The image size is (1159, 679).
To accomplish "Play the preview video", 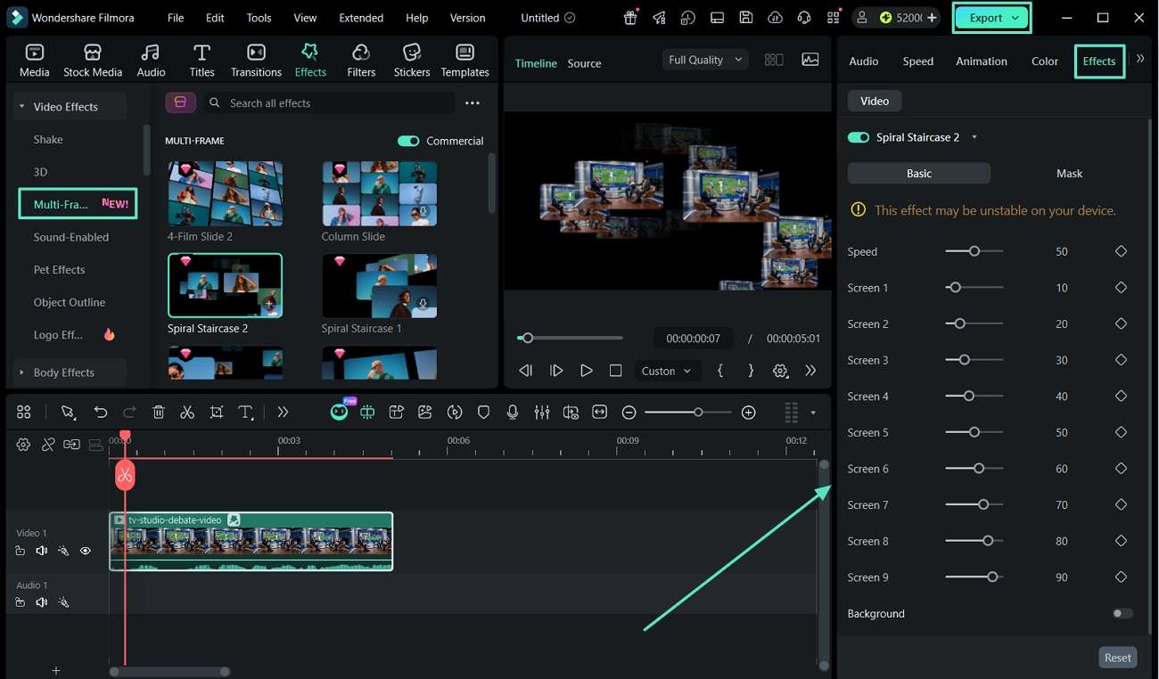I will 586,371.
